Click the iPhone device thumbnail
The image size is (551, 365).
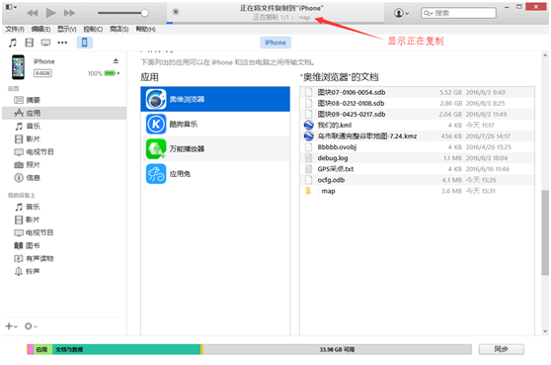19,67
